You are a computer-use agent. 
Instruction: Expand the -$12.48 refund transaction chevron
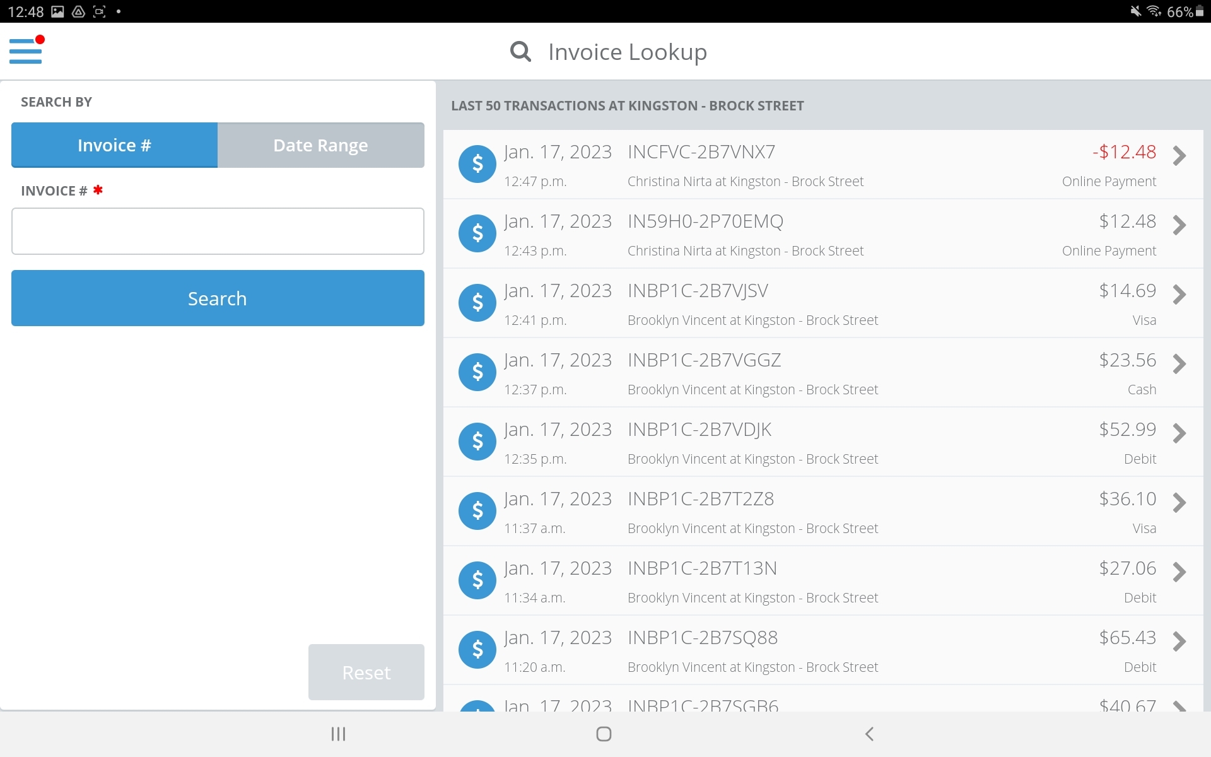[x=1179, y=156]
